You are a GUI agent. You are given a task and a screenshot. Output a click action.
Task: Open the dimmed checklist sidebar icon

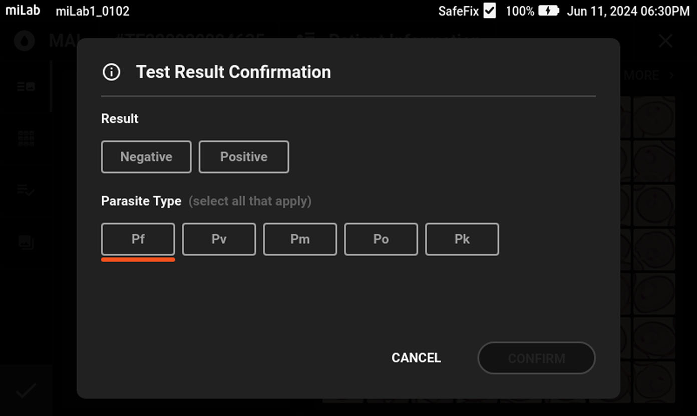[x=26, y=190]
